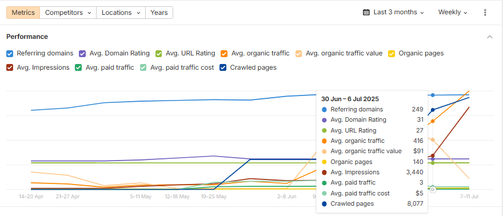Click the Google update marker on the x-axis

433,189
